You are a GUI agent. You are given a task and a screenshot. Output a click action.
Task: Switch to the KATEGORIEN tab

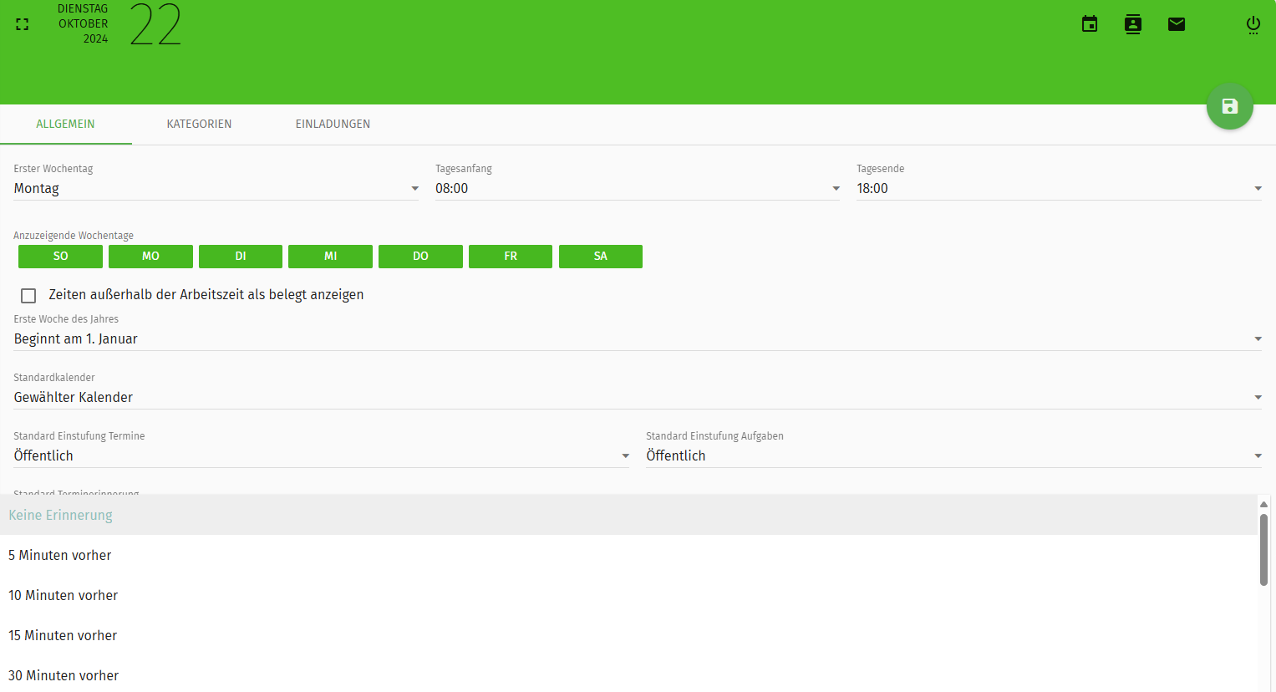pos(199,124)
